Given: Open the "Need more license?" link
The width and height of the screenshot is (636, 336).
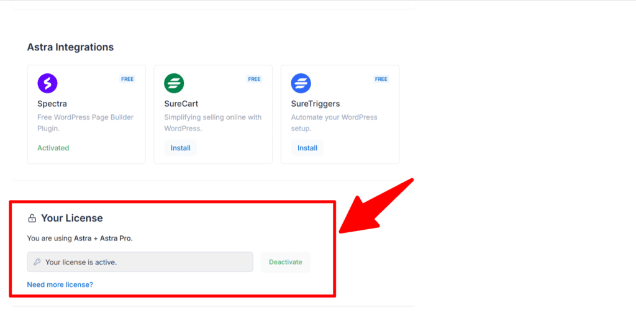Looking at the screenshot, I should [60, 284].
